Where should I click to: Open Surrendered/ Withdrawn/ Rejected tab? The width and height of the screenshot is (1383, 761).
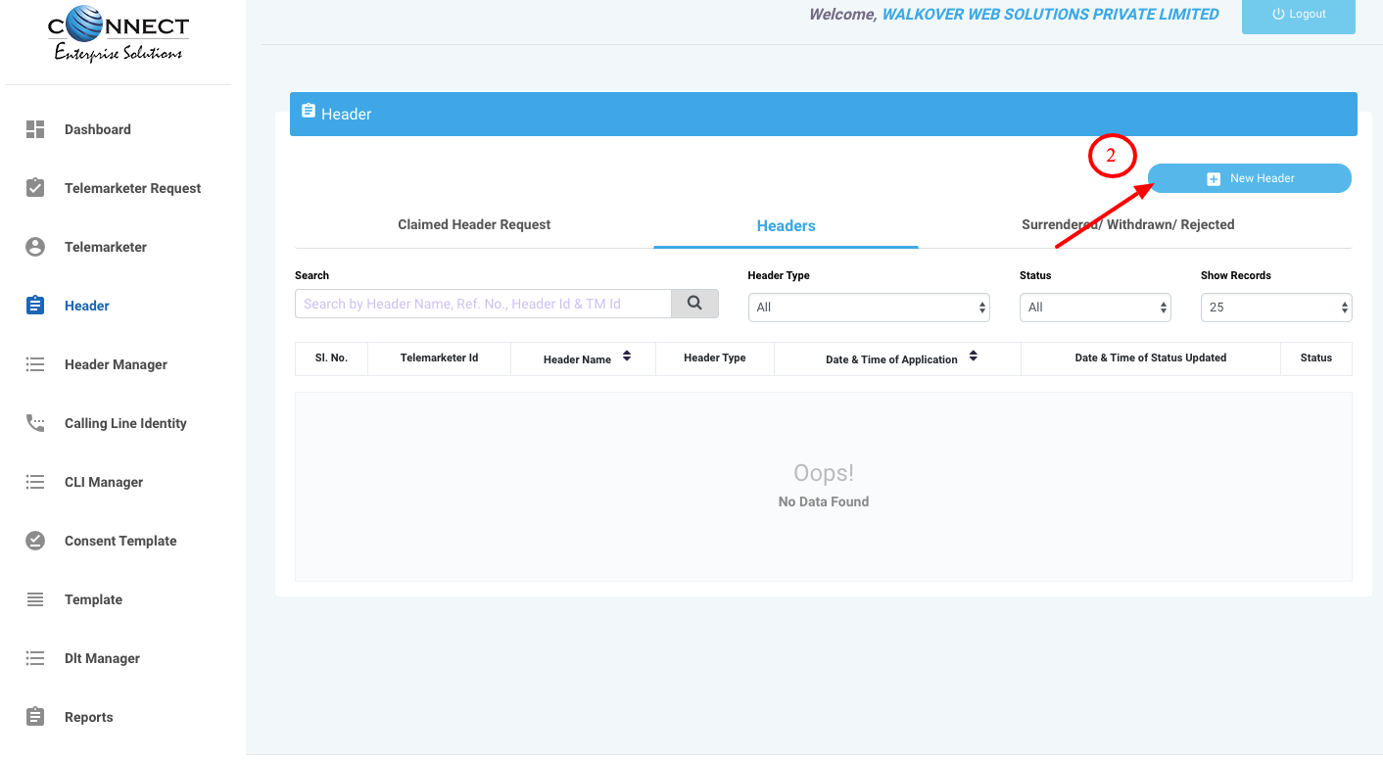pos(1127,225)
